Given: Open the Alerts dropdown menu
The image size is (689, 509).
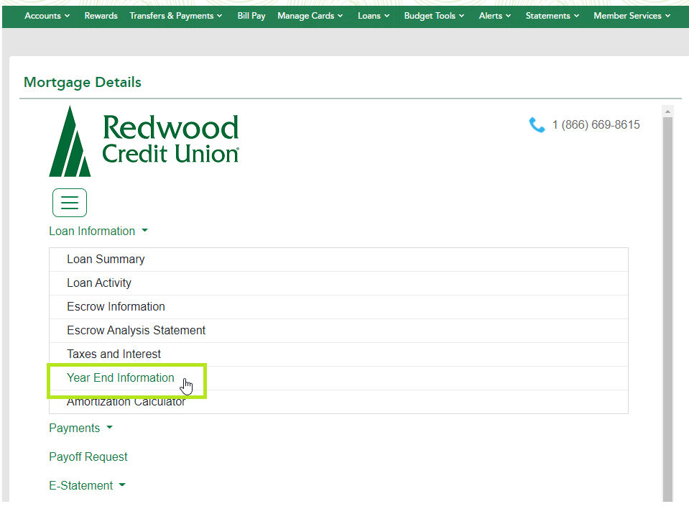Looking at the screenshot, I should point(495,16).
